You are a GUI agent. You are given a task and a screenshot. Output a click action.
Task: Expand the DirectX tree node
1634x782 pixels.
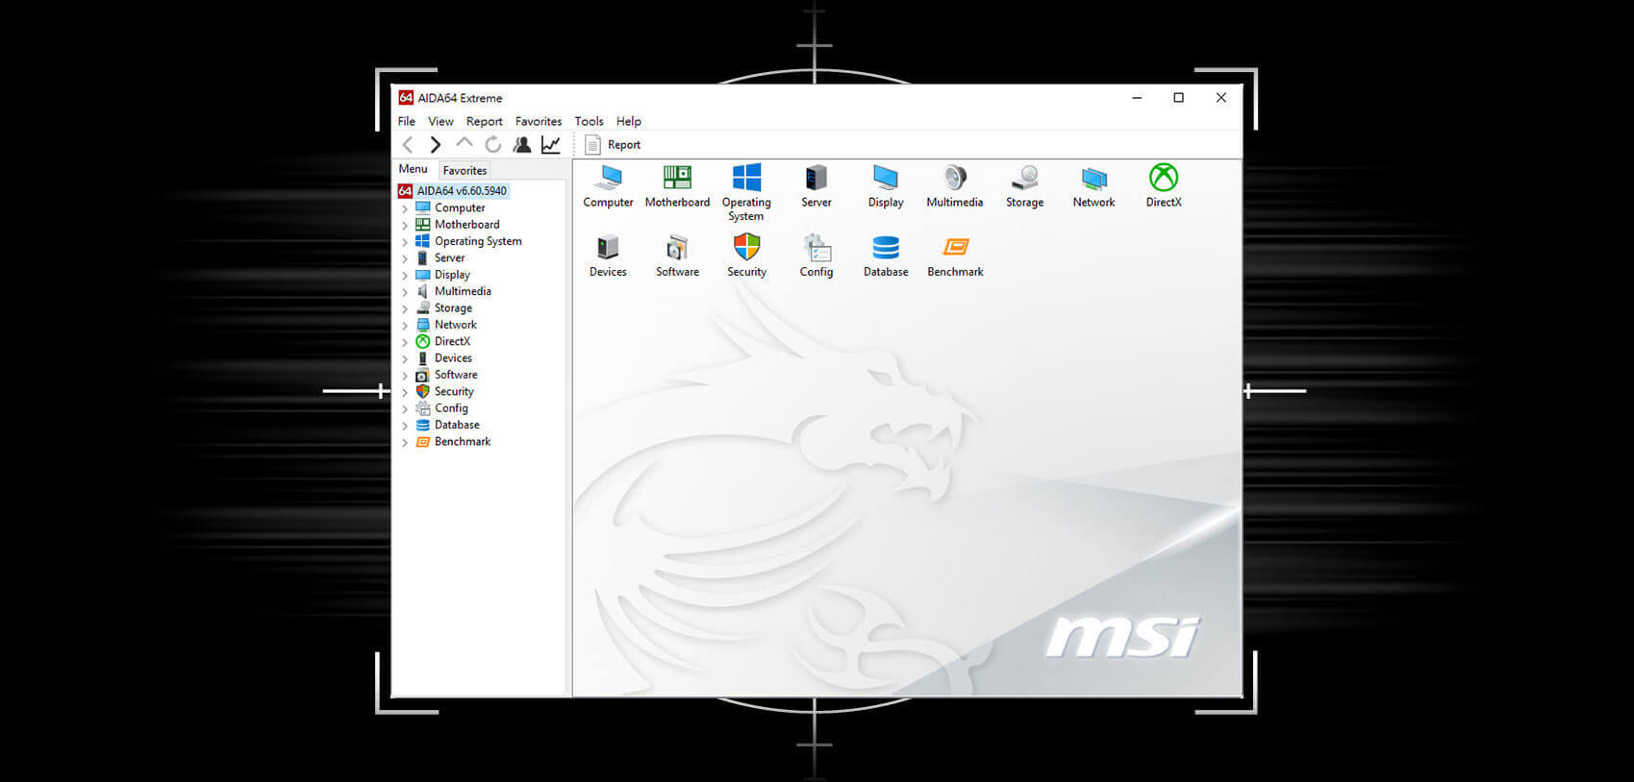405,342
